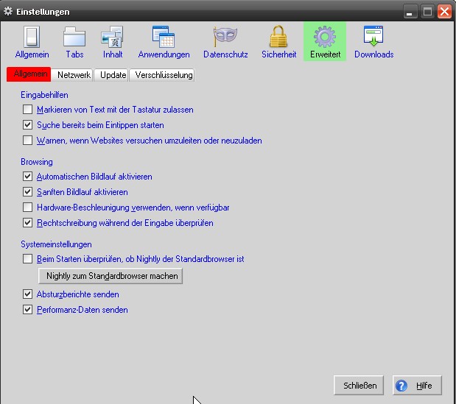Open the Tabs settings pane
This screenshot has width=456, height=404.
[x=74, y=42]
